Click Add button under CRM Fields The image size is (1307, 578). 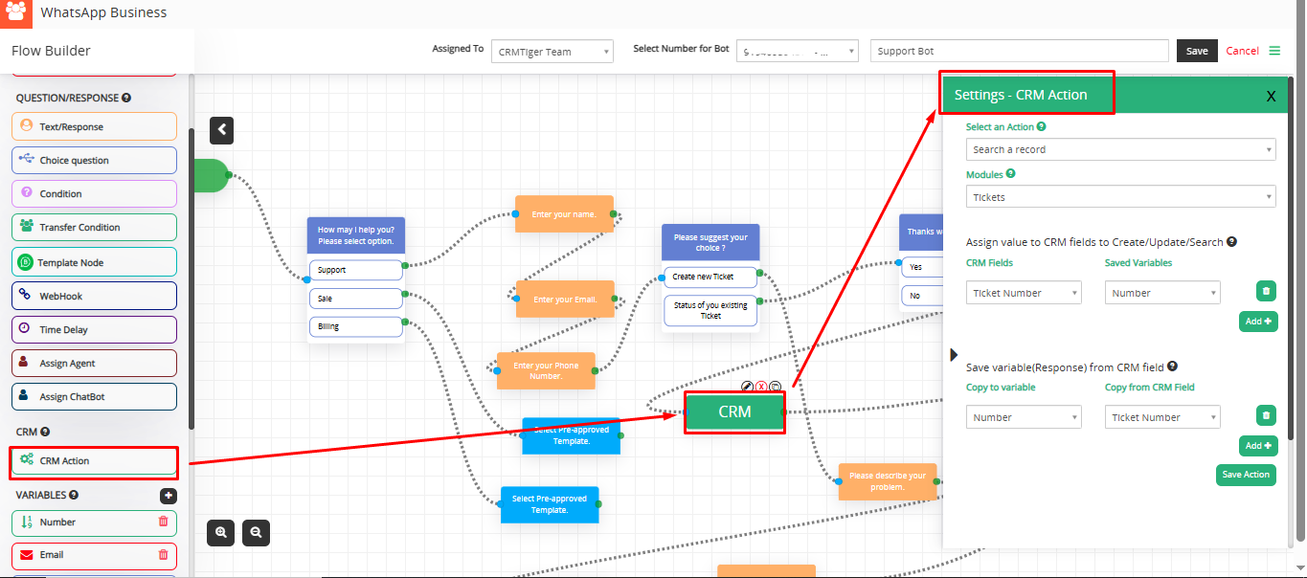point(1258,322)
